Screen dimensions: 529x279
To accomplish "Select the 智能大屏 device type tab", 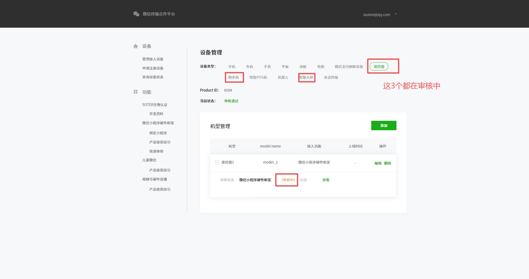I will [x=306, y=77].
